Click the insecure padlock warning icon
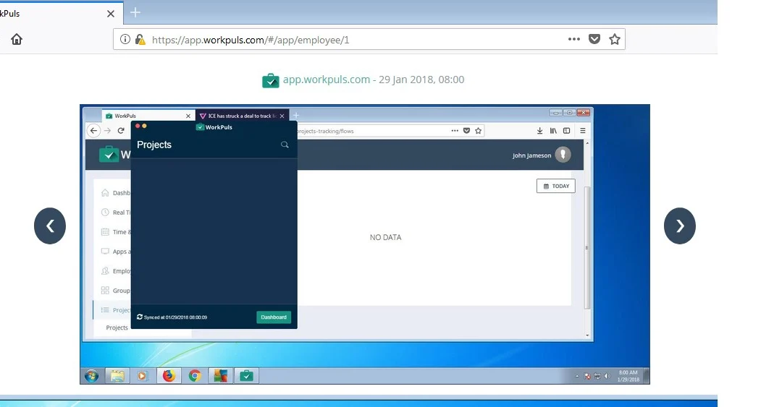The height and width of the screenshot is (407, 782). pos(140,39)
